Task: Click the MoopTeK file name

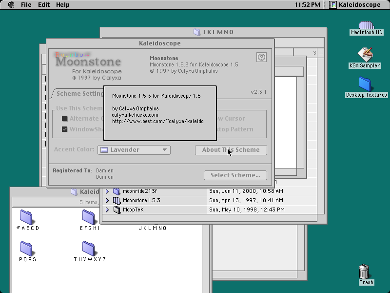Action: [133, 209]
